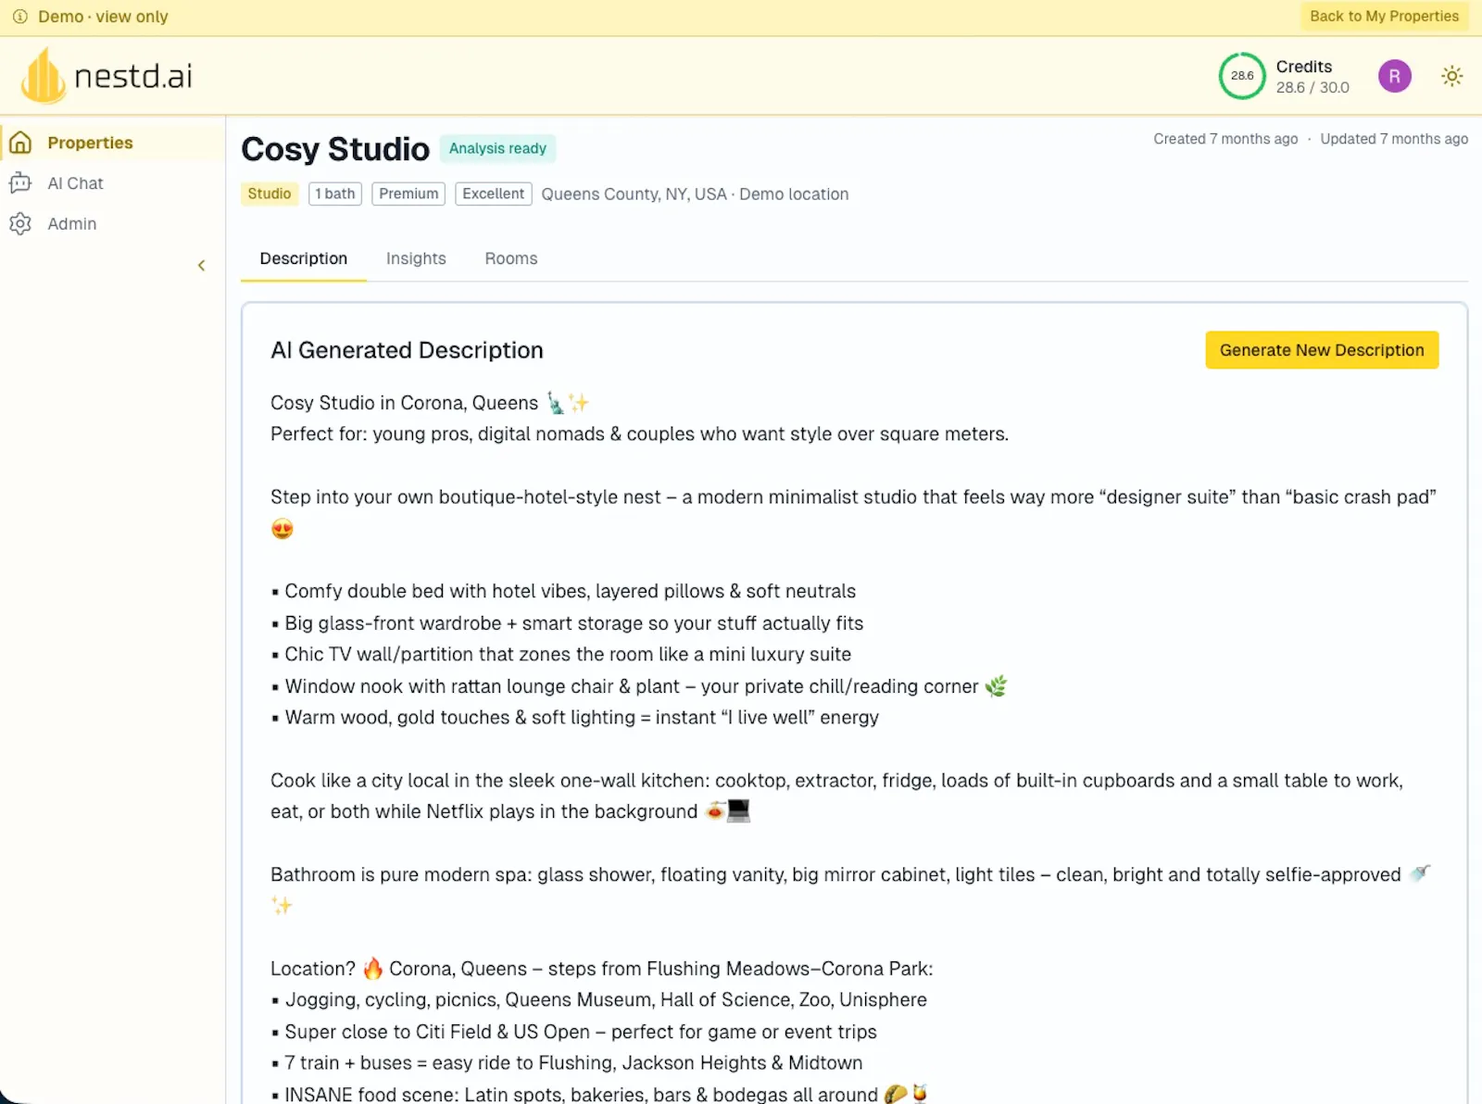The image size is (1482, 1104).
Task: Collapse the sidebar with the chevron arrow
Action: tap(201, 266)
